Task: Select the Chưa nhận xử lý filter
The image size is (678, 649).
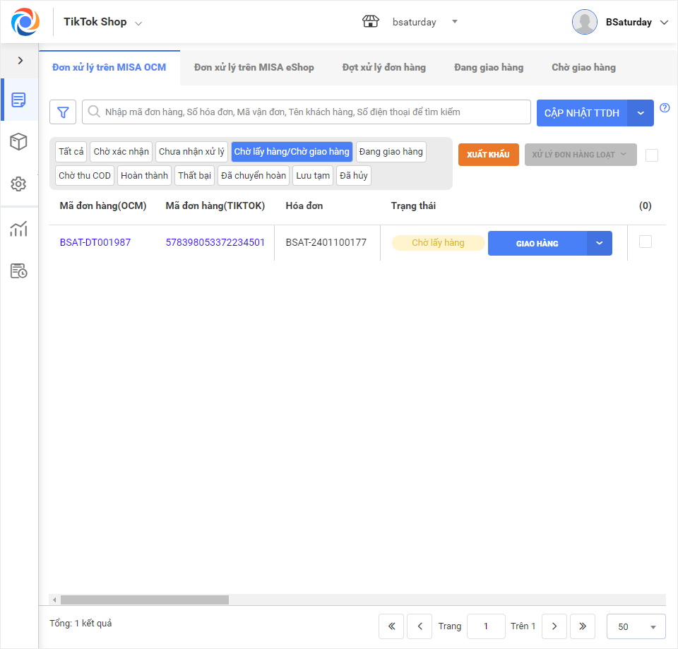Action: [x=191, y=152]
